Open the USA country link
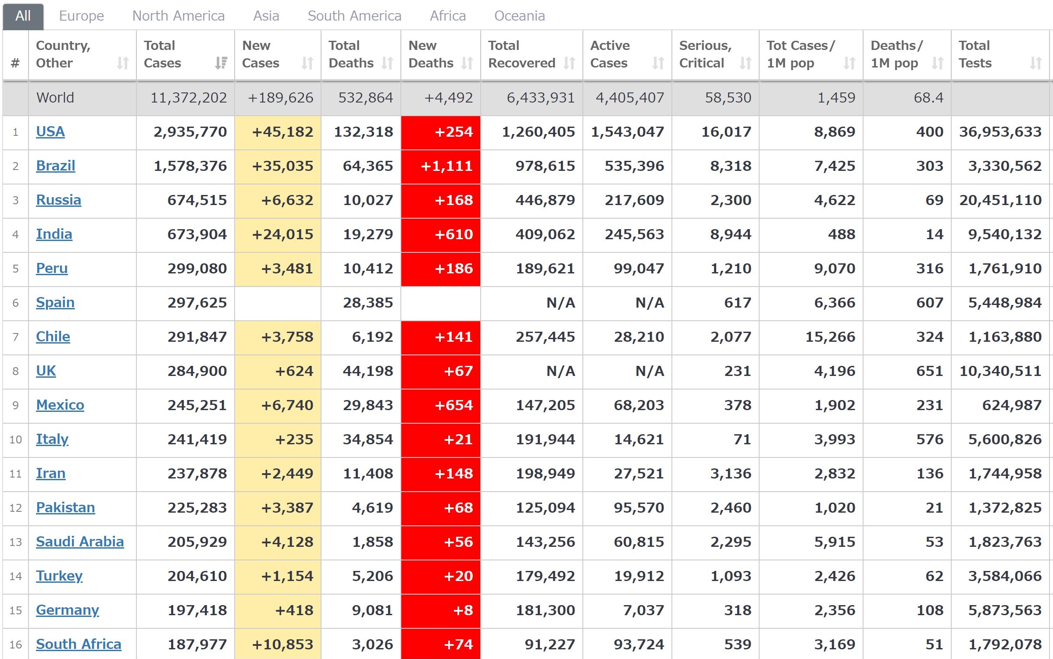The image size is (1053, 659). point(50,131)
